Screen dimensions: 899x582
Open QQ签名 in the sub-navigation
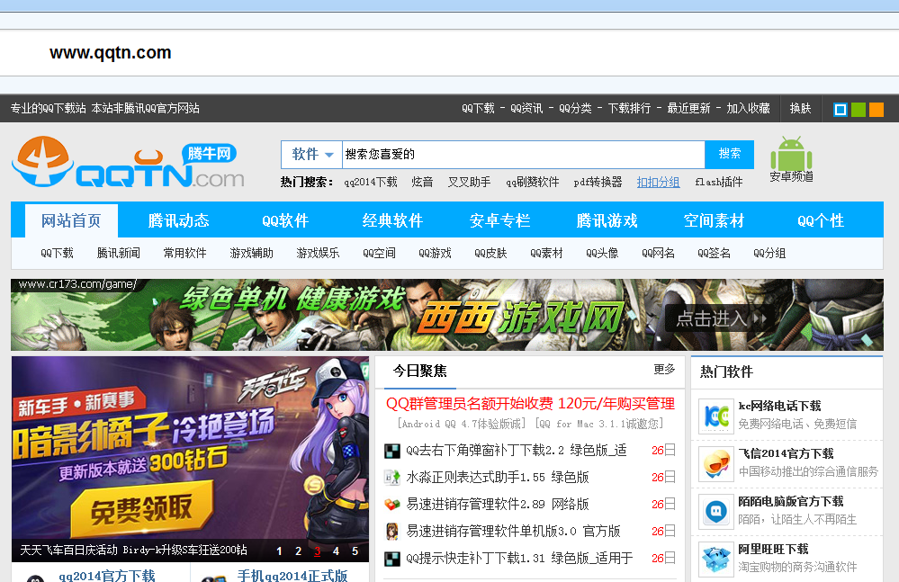point(714,253)
